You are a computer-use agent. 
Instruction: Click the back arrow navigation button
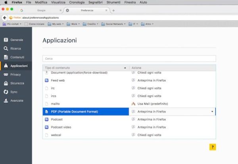5,17
